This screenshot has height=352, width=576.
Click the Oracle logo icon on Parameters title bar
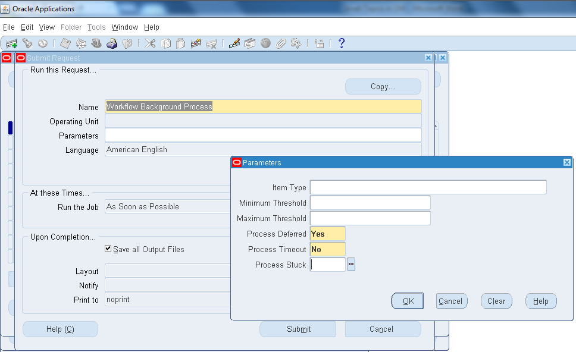click(237, 162)
